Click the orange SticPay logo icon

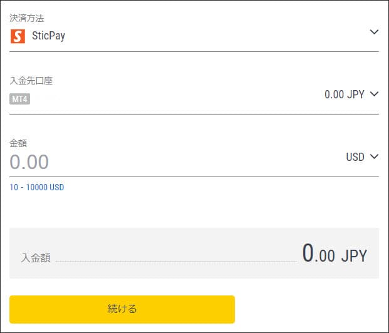pyautogui.click(x=18, y=36)
